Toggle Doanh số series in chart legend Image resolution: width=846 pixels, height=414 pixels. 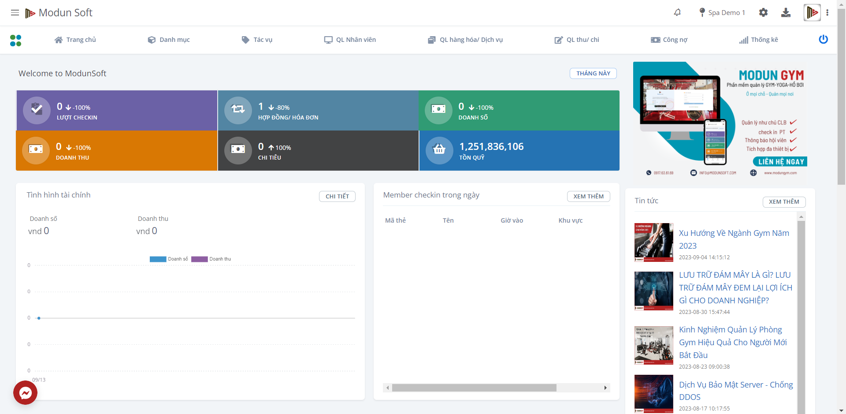coord(169,259)
